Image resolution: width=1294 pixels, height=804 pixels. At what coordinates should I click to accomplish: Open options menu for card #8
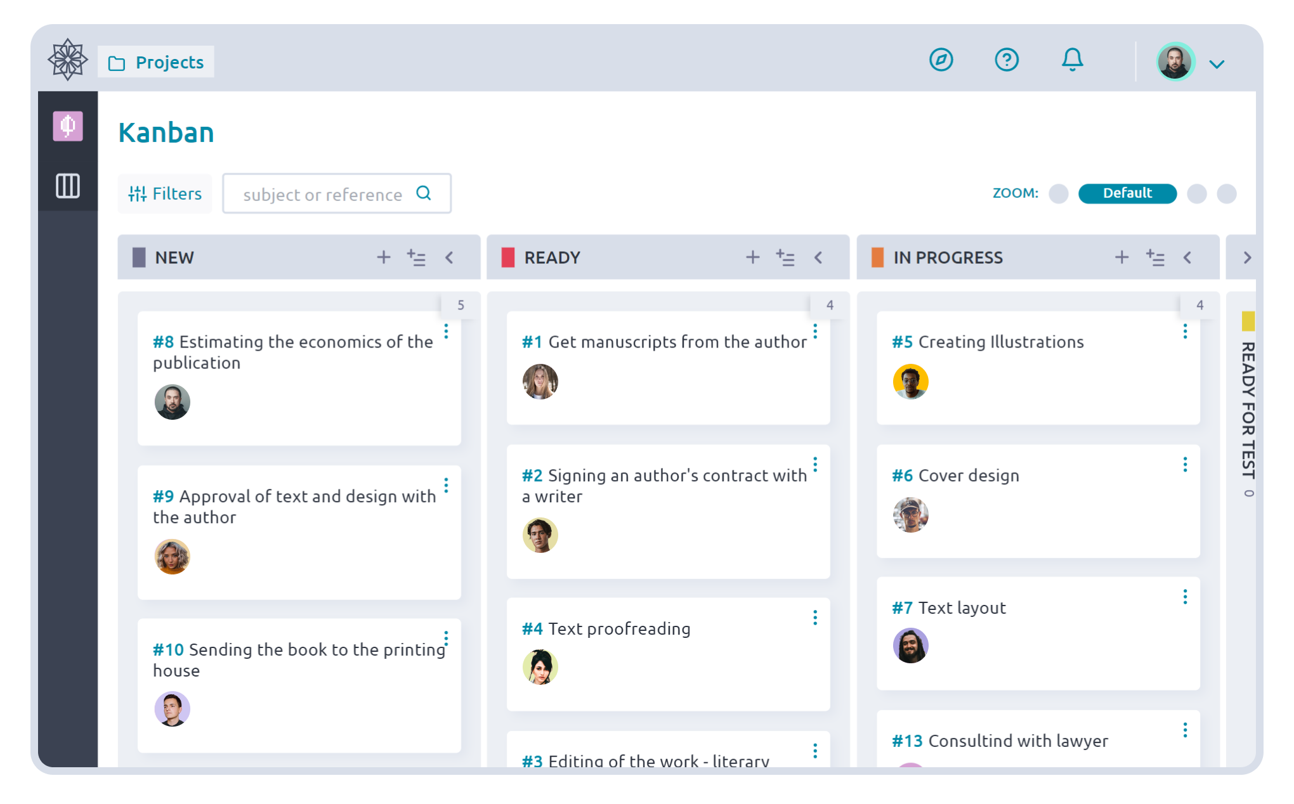[x=446, y=332]
